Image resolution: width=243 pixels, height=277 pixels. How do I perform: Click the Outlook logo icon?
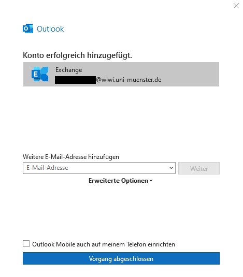pos(28,28)
